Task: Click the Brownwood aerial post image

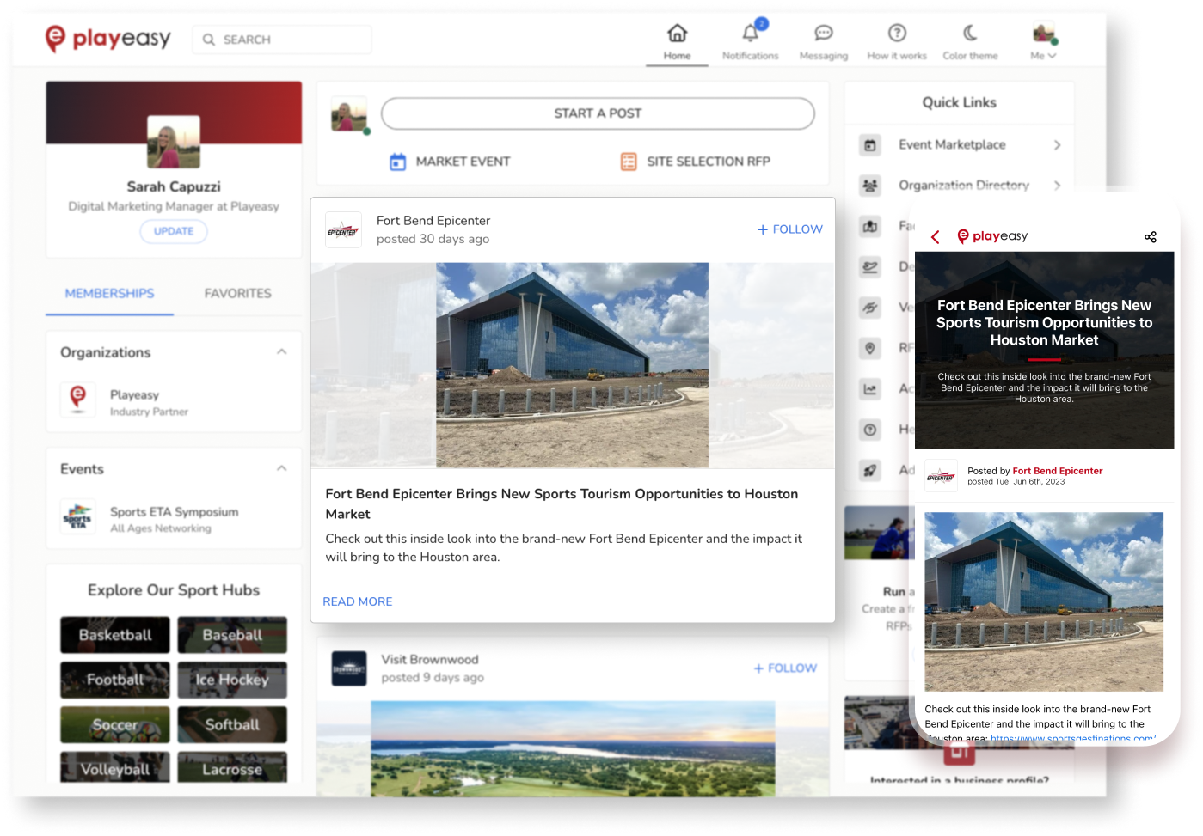Action: [573, 748]
